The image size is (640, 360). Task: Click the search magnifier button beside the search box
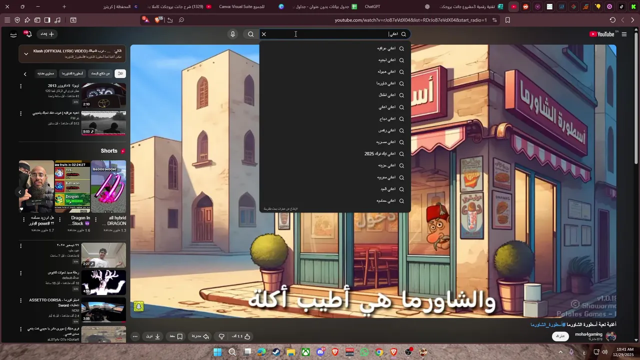coord(251,34)
